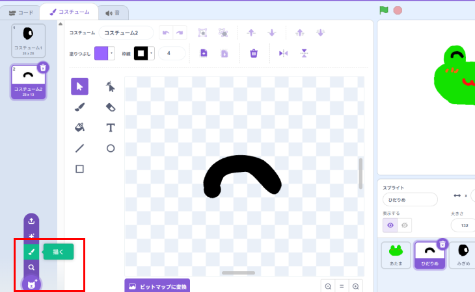Flip the costume horizontally
This screenshot has width=475, height=292.
[283, 53]
